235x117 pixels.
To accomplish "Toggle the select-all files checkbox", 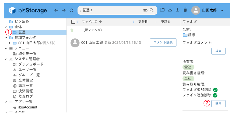I will pyautogui.click(x=73, y=22).
